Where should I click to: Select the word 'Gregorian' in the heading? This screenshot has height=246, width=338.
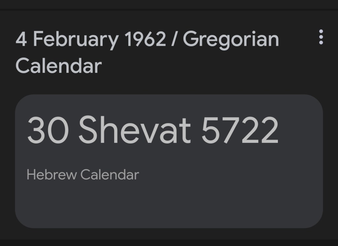click(x=231, y=40)
